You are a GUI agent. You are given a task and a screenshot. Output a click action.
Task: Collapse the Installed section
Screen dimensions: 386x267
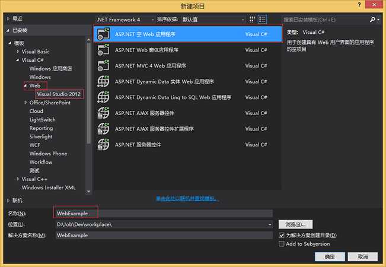click(8, 30)
